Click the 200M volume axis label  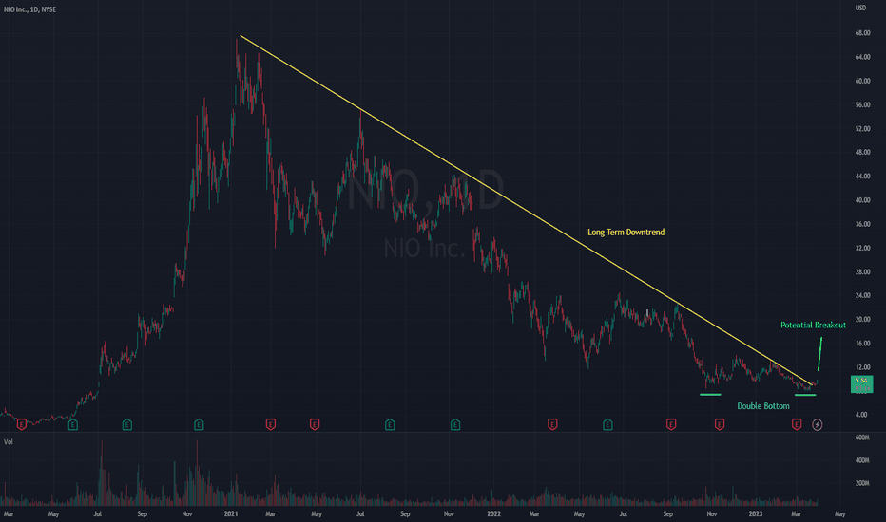(x=861, y=483)
